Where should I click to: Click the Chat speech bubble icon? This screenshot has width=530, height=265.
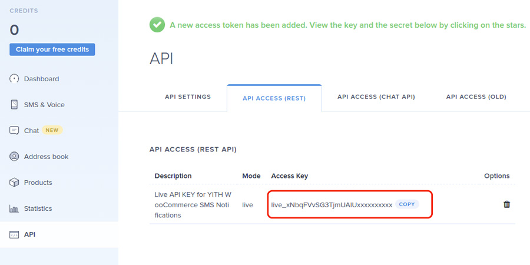(x=14, y=131)
